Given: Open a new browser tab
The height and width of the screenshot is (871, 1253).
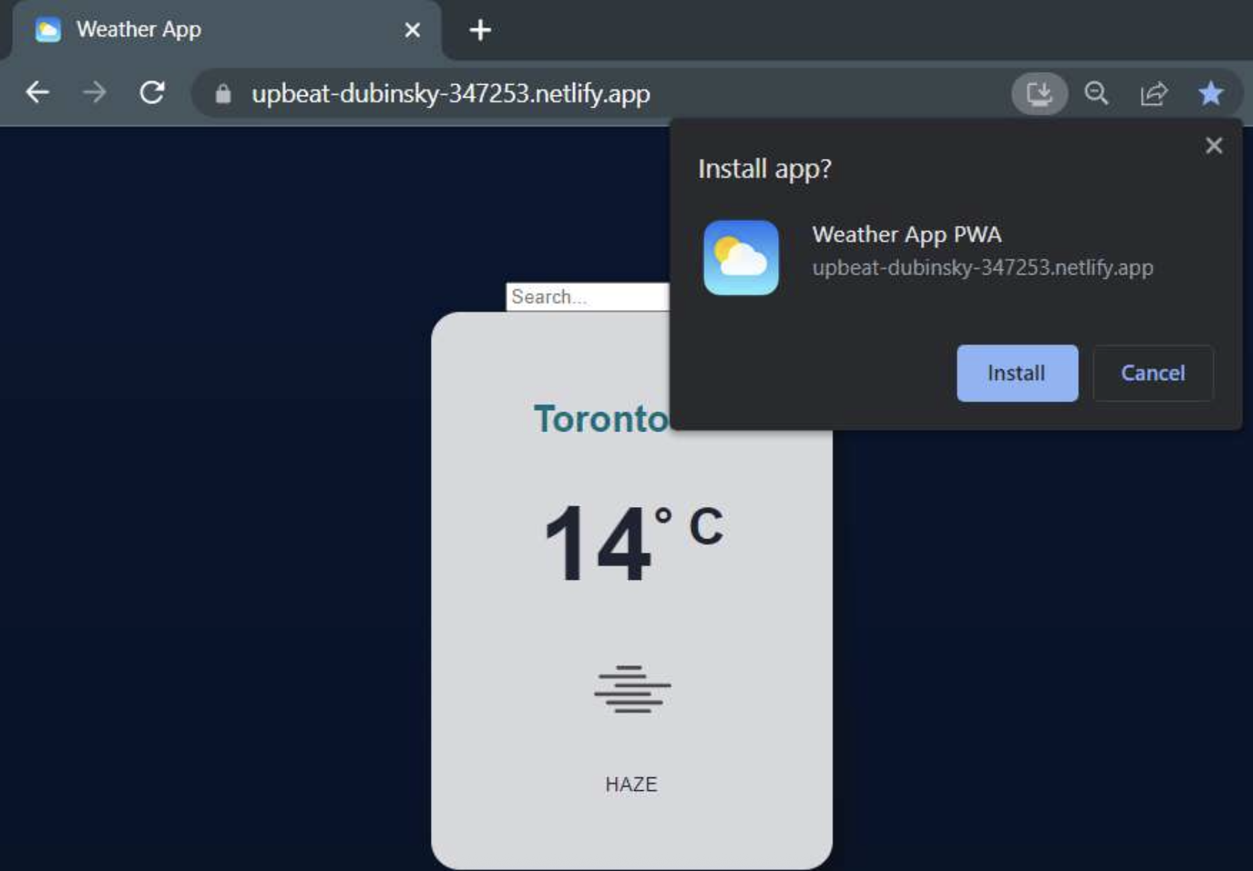Looking at the screenshot, I should click(480, 30).
